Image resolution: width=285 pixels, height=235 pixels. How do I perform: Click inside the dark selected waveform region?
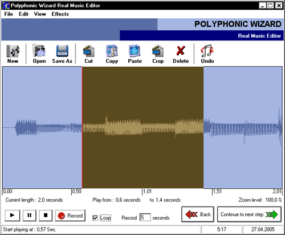coord(142,127)
